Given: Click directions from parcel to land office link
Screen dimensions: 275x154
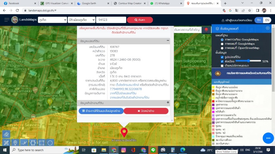Looking at the screenshot, I should click(129, 97).
